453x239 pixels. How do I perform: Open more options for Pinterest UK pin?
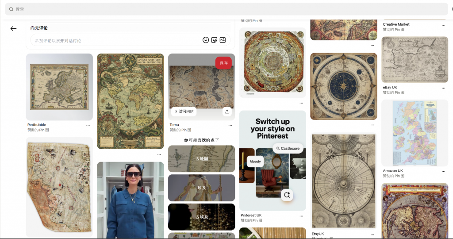click(x=301, y=216)
